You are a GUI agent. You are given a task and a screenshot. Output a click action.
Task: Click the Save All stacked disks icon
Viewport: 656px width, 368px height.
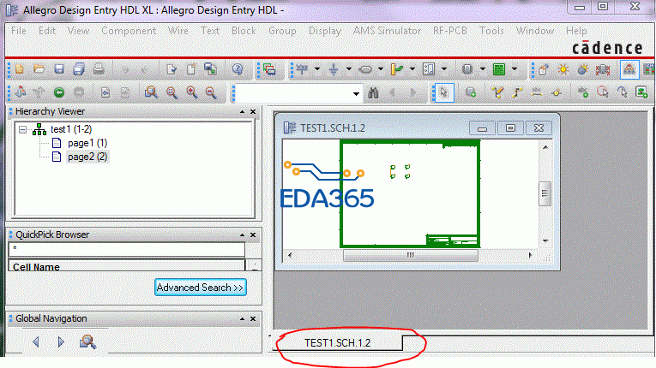(x=79, y=69)
